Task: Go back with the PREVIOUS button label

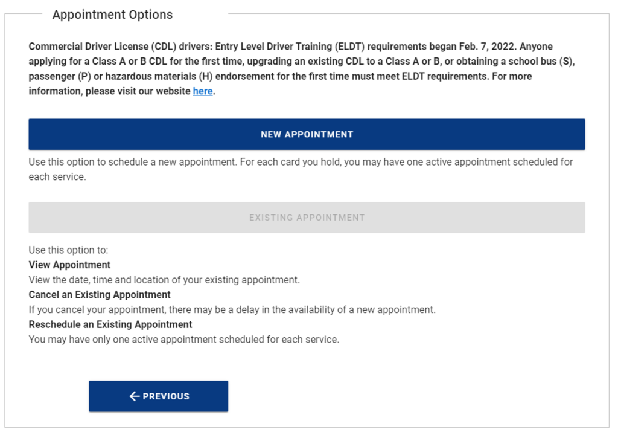Action: [166, 396]
